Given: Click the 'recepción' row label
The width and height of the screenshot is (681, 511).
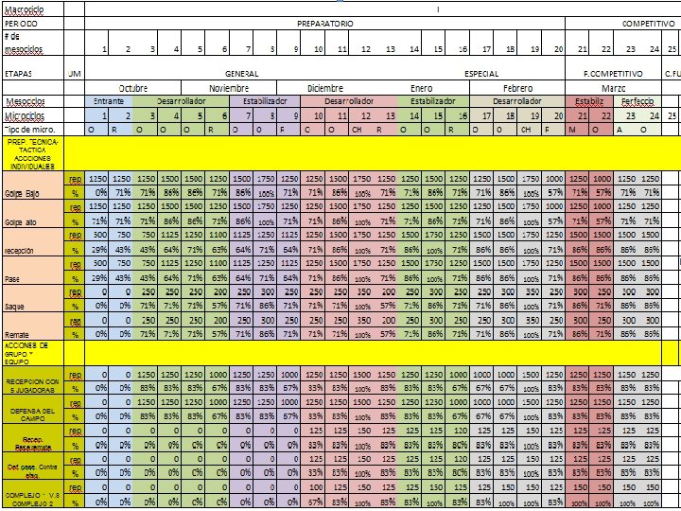Looking at the screenshot, I should [x=32, y=242].
